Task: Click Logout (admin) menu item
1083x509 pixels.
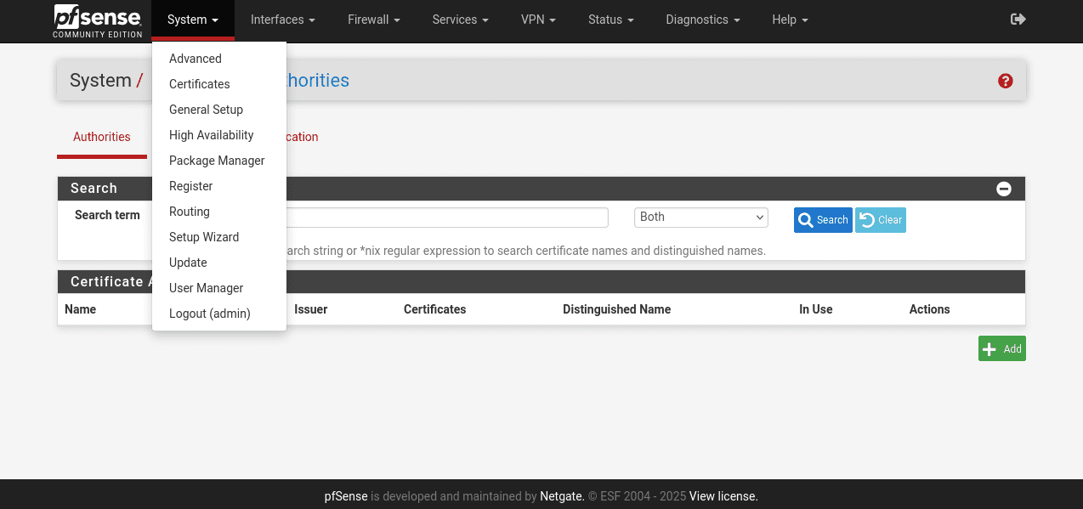Action: coord(209,314)
